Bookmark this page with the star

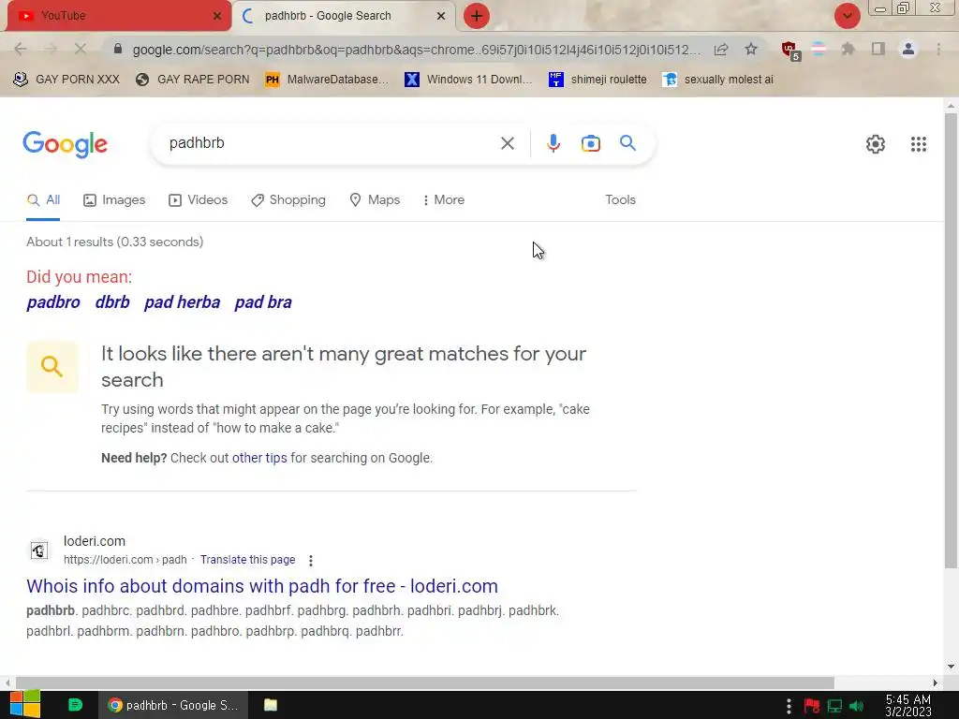pyautogui.click(x=751, y=49)
